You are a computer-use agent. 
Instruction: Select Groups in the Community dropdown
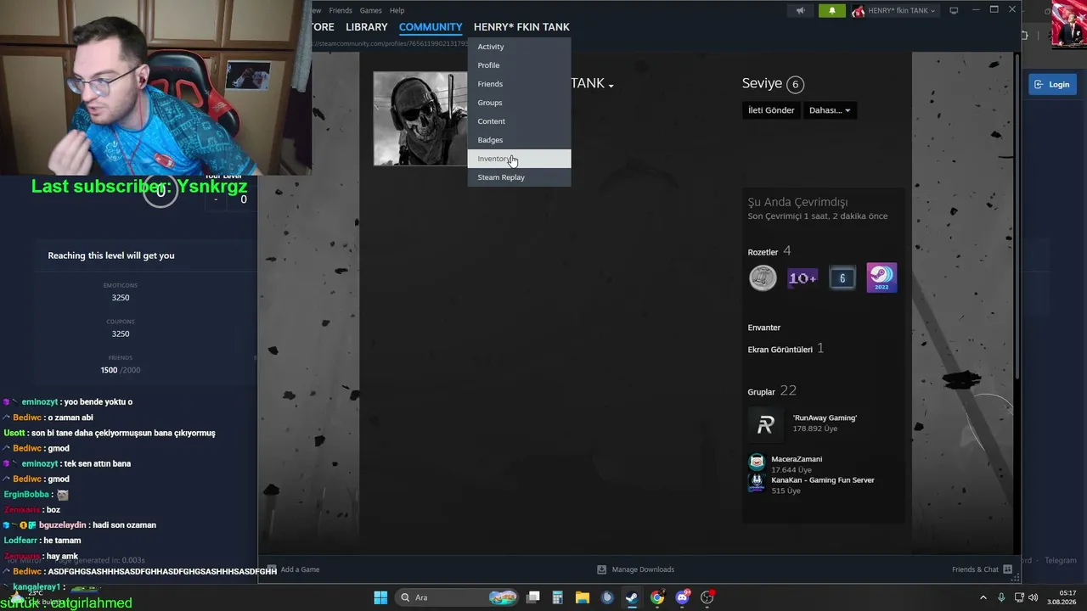coord(519,103)
